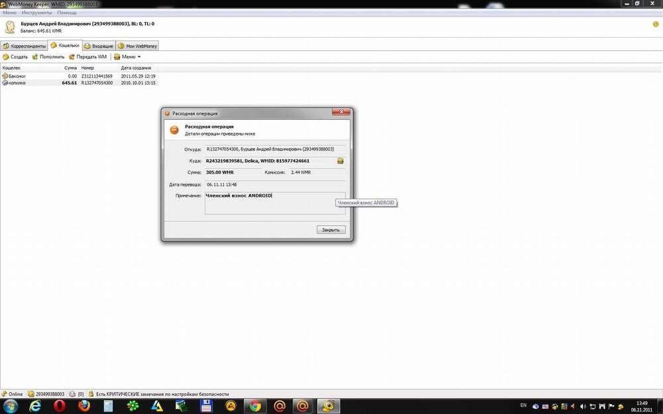Click Передать WM transfer button
663x414 pixels.
pos(88,57)
